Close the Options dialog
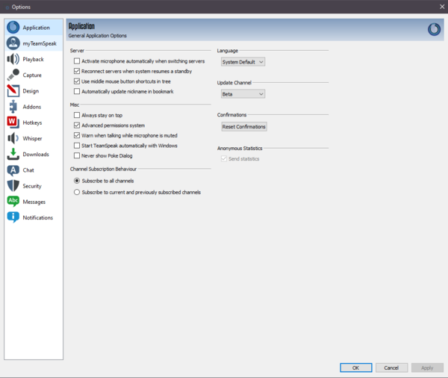 [x=442, y=7]
